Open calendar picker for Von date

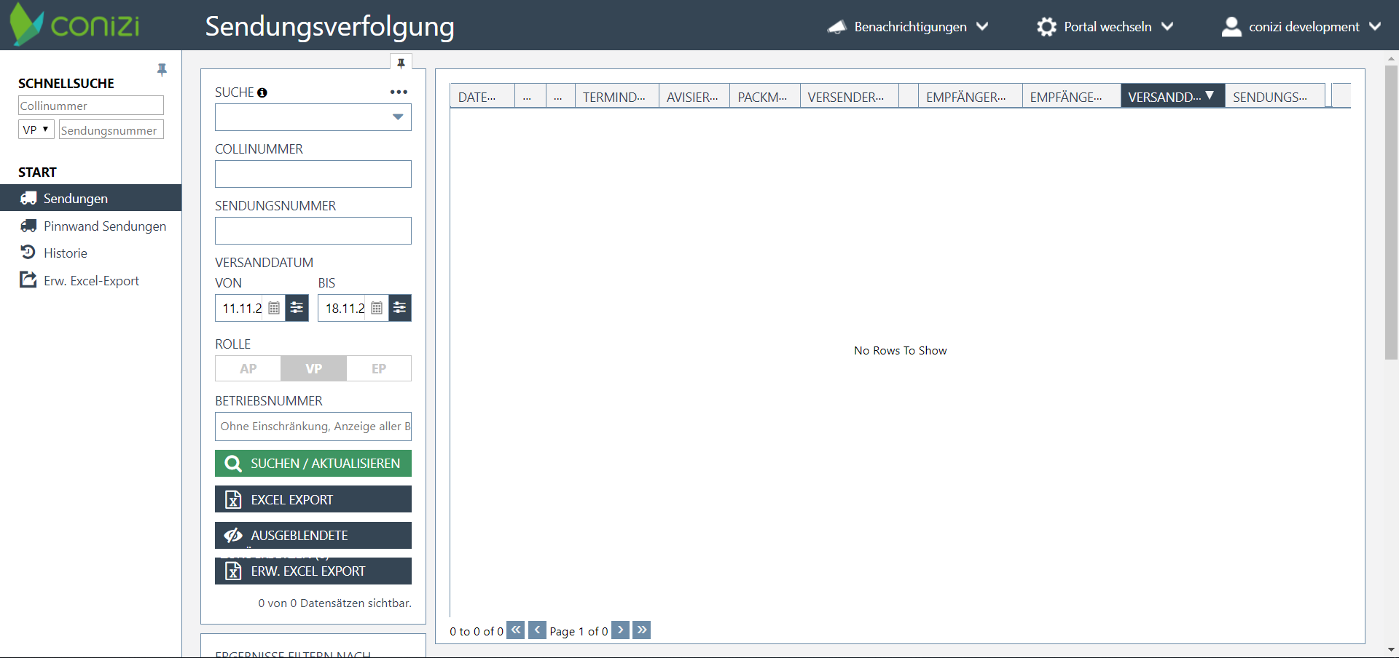coord(274,308)
